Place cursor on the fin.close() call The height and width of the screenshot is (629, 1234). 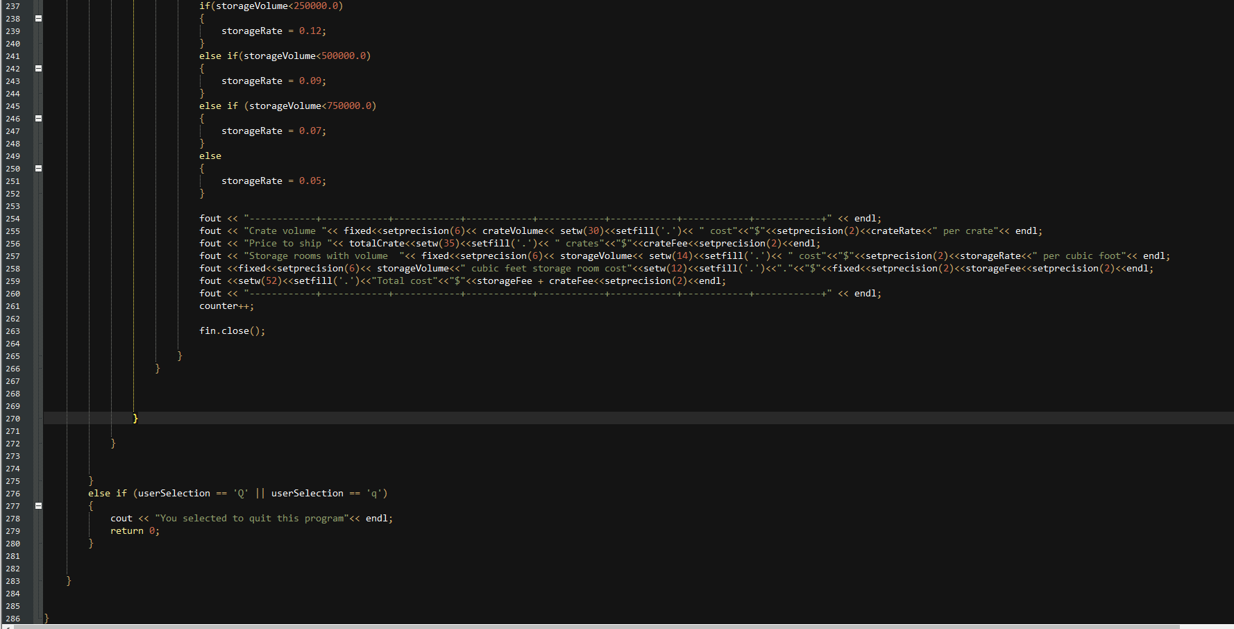tap(232, 330)
